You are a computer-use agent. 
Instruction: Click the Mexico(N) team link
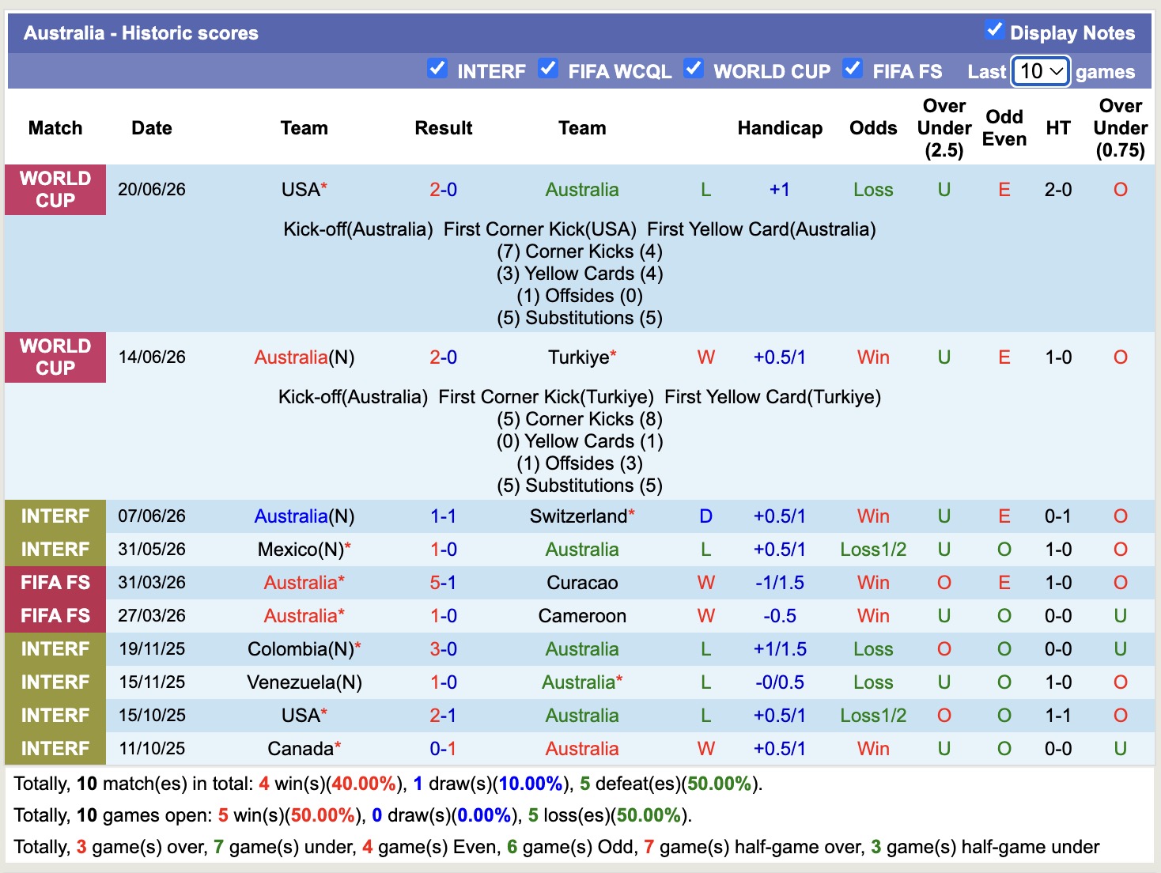point(301,550)
